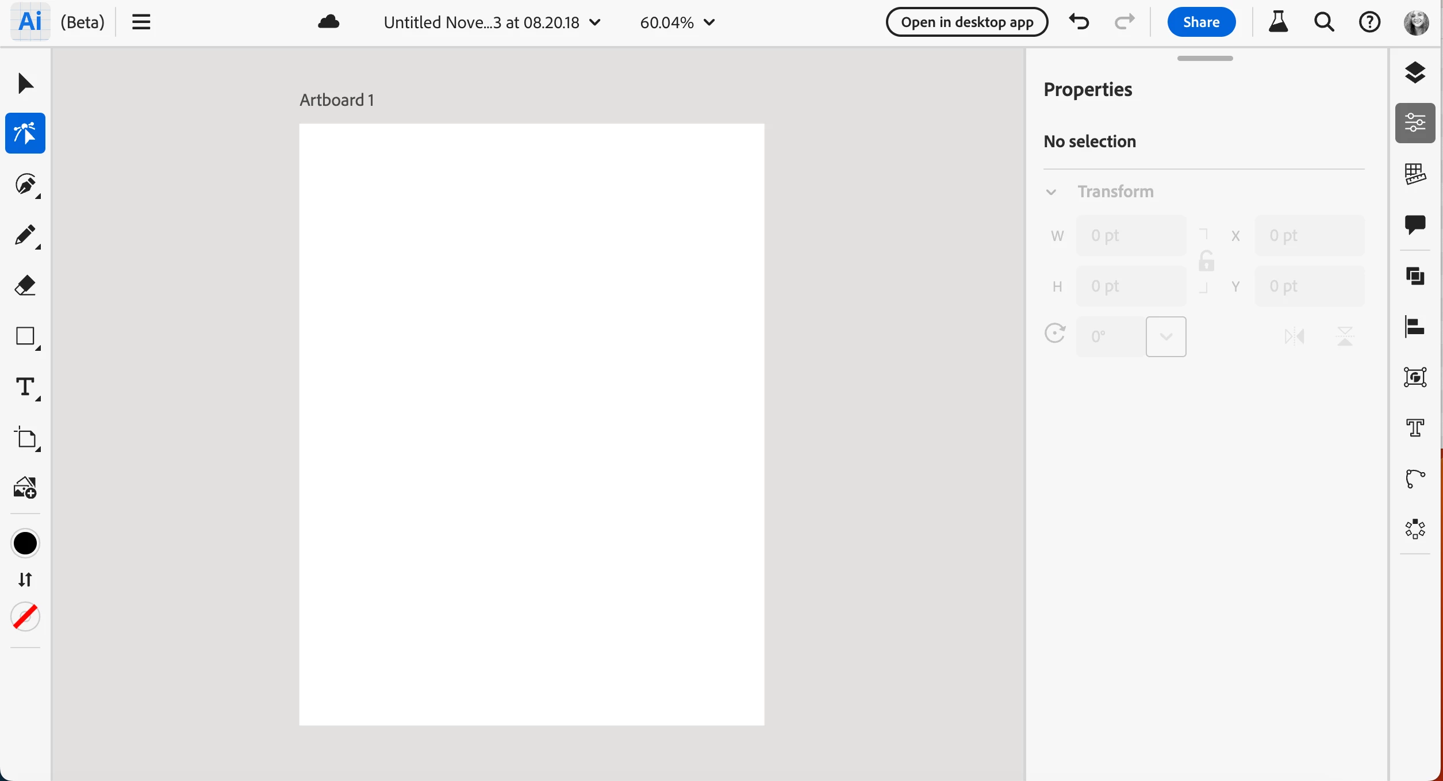Select the Pencil tool

pyautogui.click(x=25, y=235)
